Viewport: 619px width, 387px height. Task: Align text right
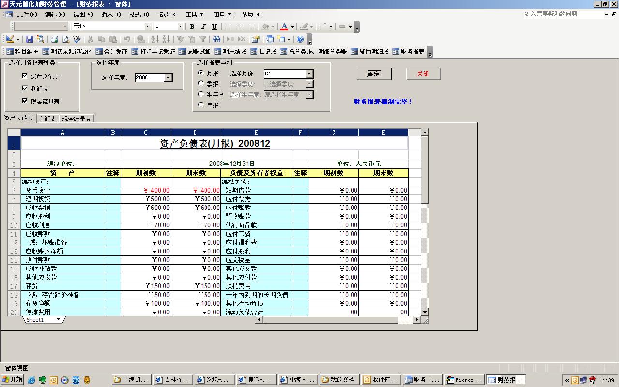[x=251, y=27]
